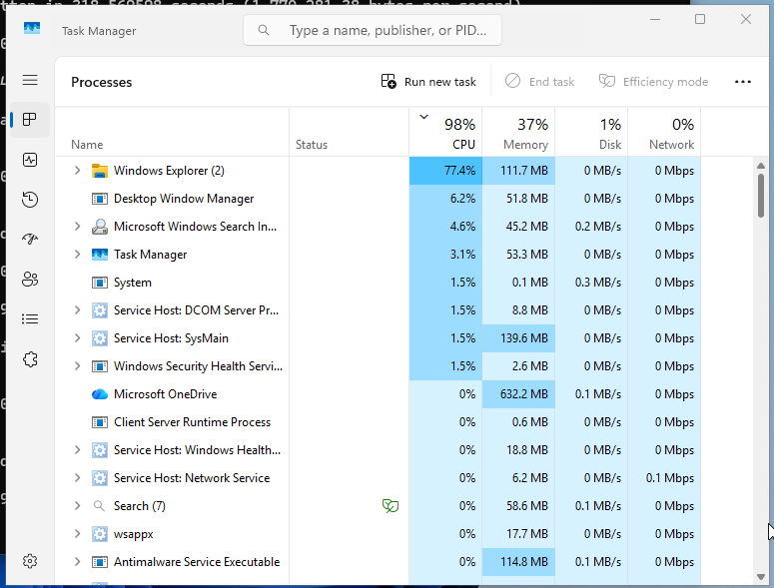The width and height of the screenshot is (774, 588).
Task: Expand Service Host: SysMain entry
Action: (x=78, y=337)
